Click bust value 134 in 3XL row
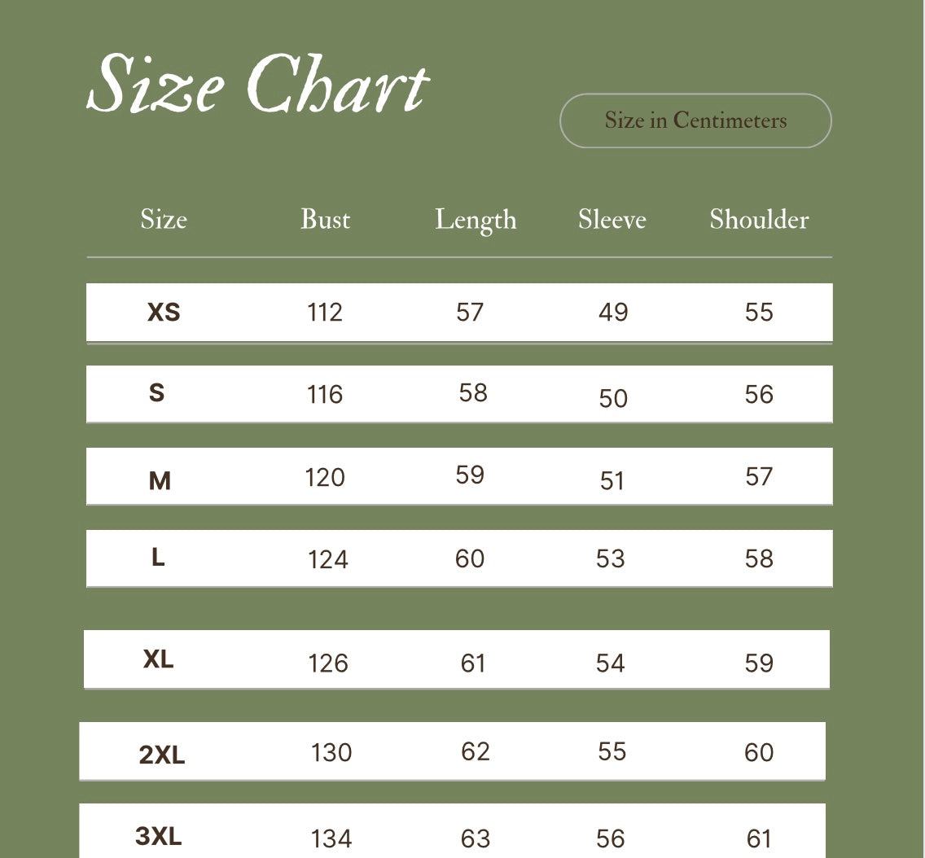The image size is (925, 858). tap(331, 838)
